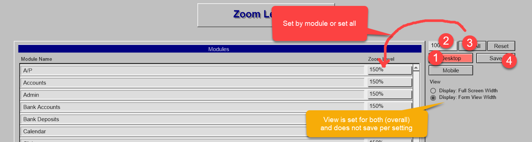Switch to the Desktop setting
Screen dimensions: 532x142
point(451,58)
